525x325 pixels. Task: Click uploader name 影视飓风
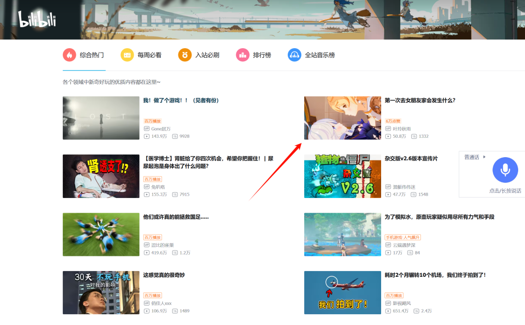pyautogui.click(x=402, y=303)
